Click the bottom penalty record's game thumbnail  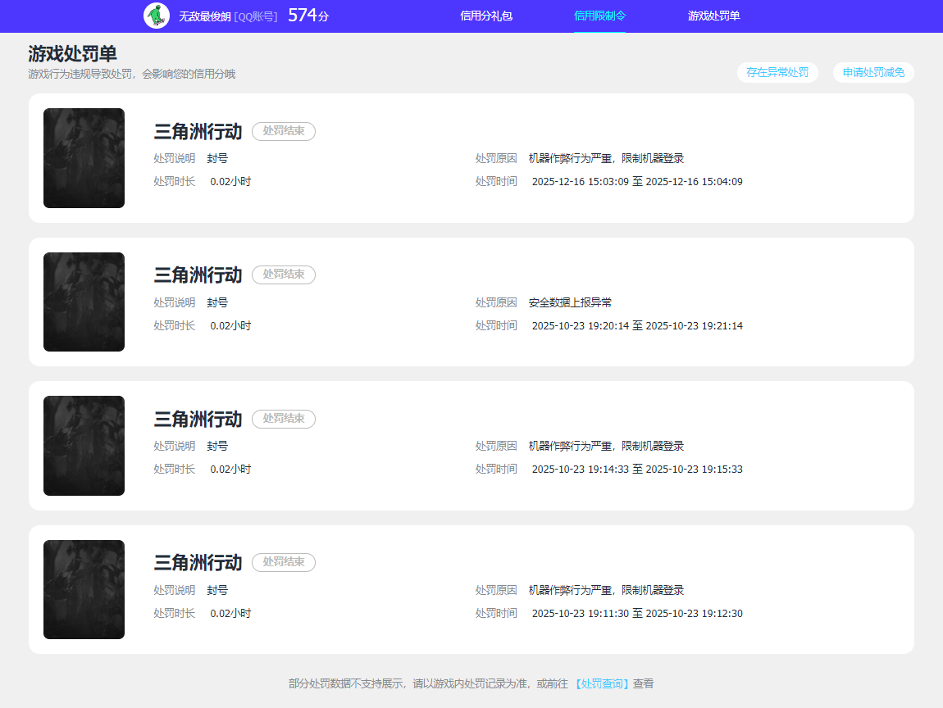[84, 589]
